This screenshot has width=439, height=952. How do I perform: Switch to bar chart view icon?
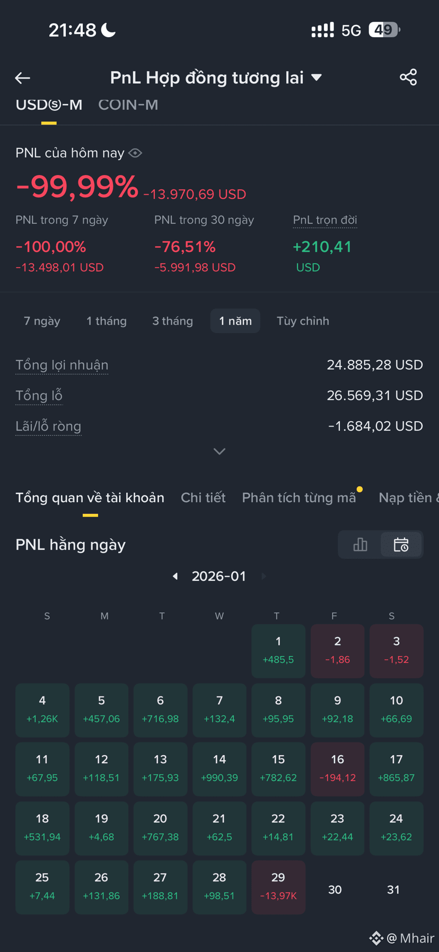click(360, 544)
